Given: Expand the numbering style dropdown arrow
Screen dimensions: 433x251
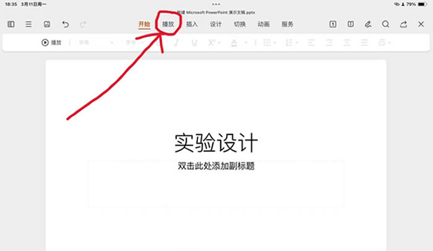Looking at the screenshot, I should [297, 43].
